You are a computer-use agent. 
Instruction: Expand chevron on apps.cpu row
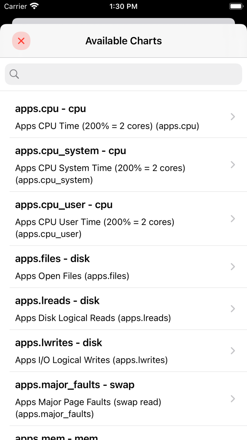[x=233, y=117]
